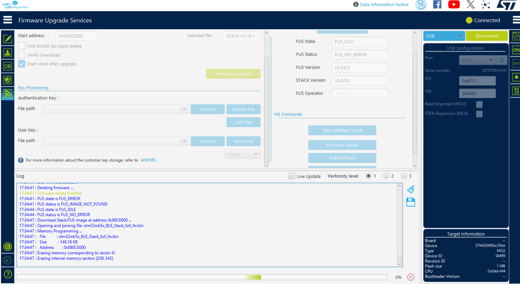Open the AN5185 documentation link
Screen dimensions: 520x284
[x=148, y=160]
